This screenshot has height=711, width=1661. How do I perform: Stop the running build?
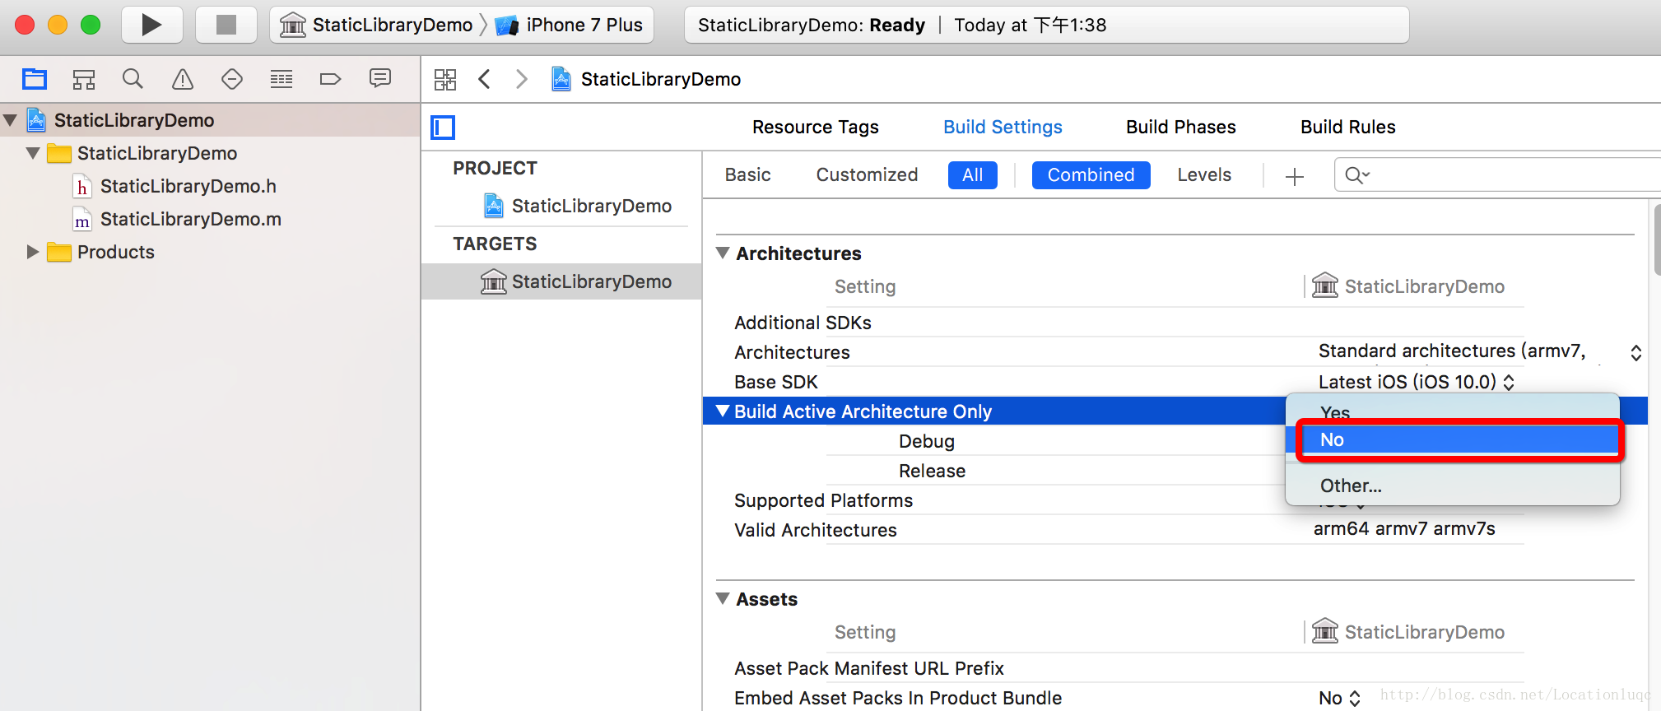click(226, 25)
